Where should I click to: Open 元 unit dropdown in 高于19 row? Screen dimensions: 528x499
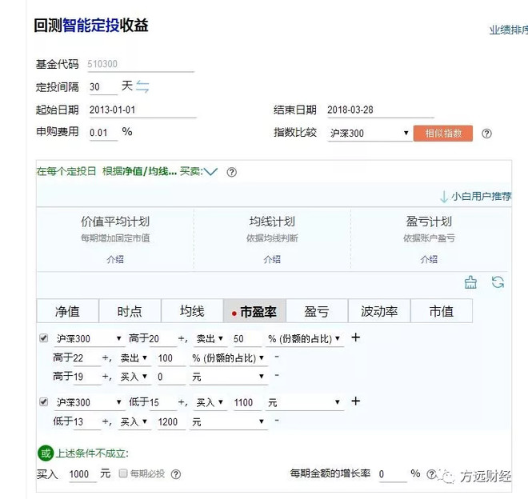click(x=228, y=377)
